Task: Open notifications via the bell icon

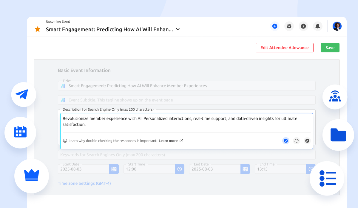Action: 317,26
